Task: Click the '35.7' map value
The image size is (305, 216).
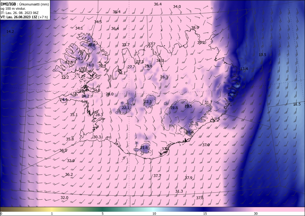Action: 126,45
